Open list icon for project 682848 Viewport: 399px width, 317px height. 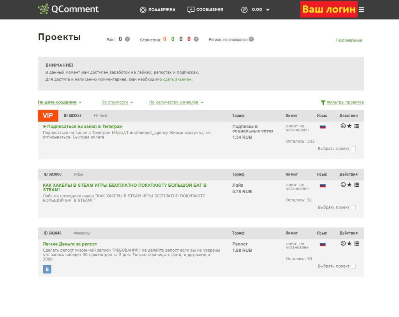357,243
